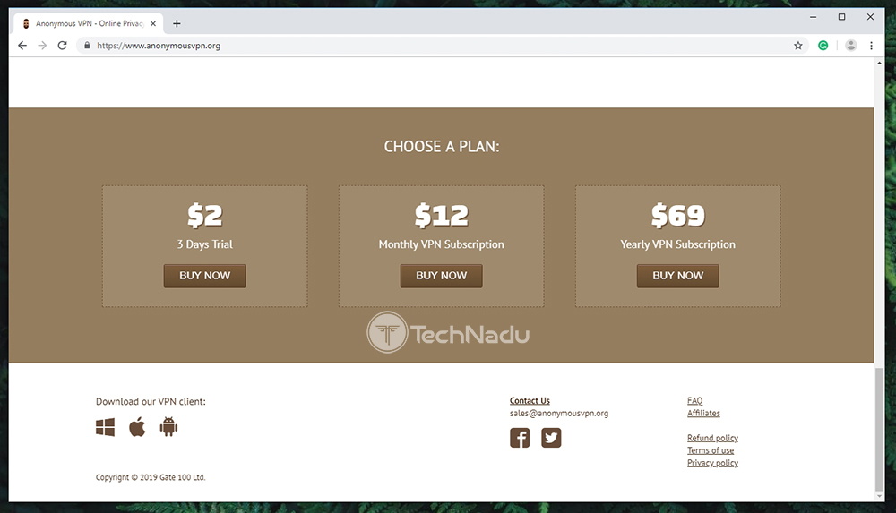Buy the $2 three days trial
This screenshot has width=896, height=513.
tap(204, 276)
